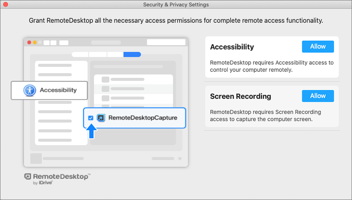Screen dimensions: 352x200
Task: Click the RemoteDesktop logo icon
Action: (x=27, y=177)
